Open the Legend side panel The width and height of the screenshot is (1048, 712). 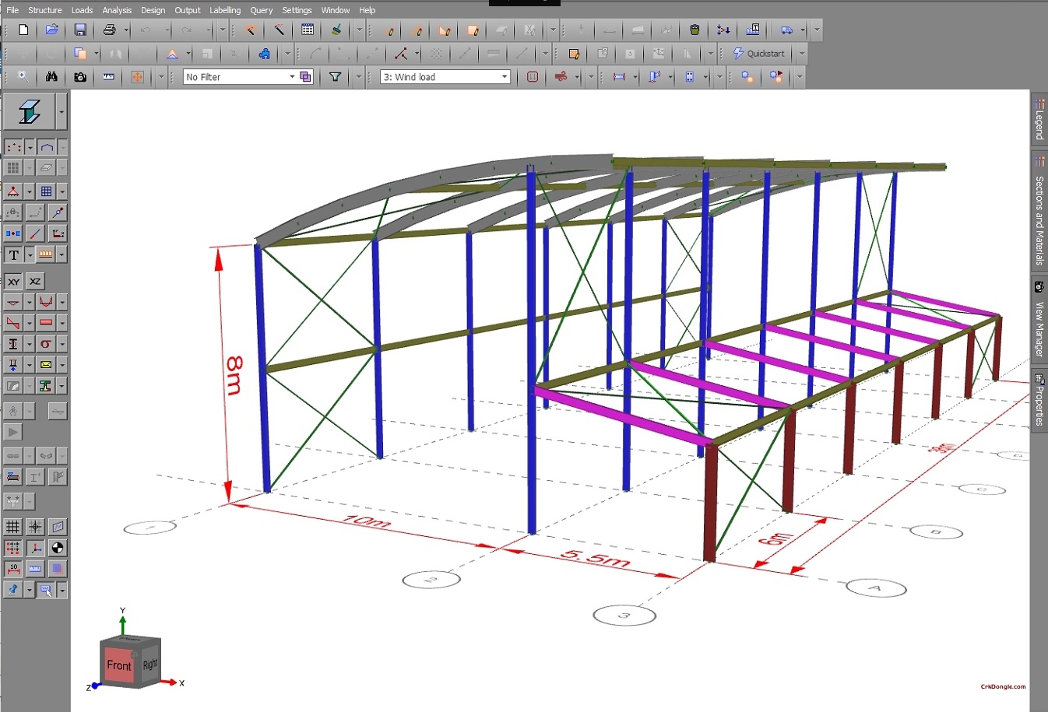point(1039,118)
